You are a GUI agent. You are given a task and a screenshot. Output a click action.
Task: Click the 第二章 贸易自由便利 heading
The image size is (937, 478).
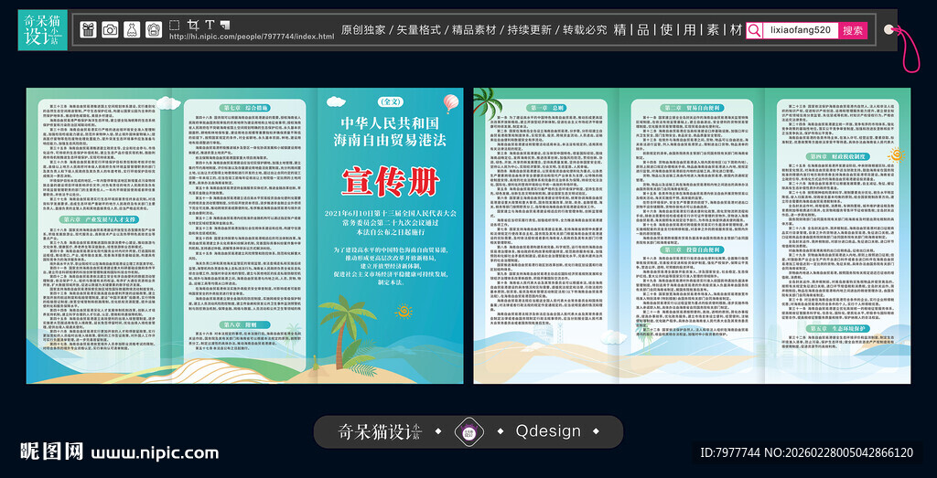point(693,108)
